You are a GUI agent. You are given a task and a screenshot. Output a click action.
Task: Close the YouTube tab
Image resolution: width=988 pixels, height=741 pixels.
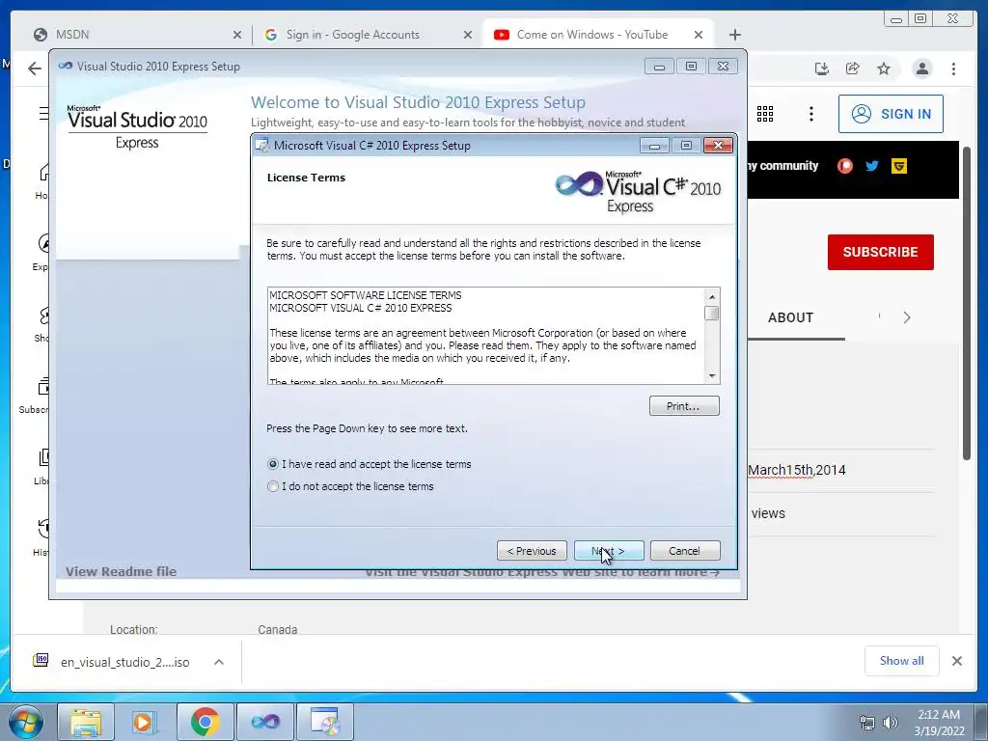[699, 36]
